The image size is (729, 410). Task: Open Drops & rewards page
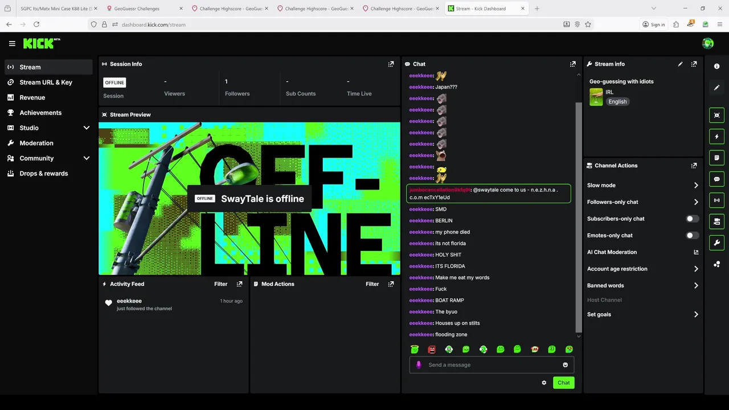(x=48, y=174)
